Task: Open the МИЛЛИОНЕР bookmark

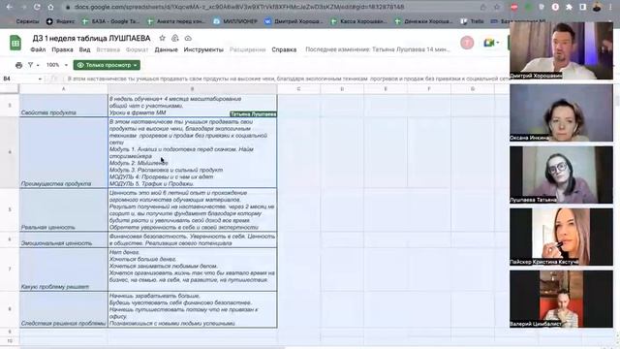Action: coord(235,21)
